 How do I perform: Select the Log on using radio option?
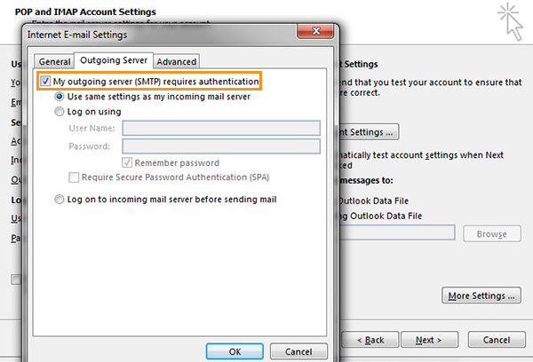[60, 112]
